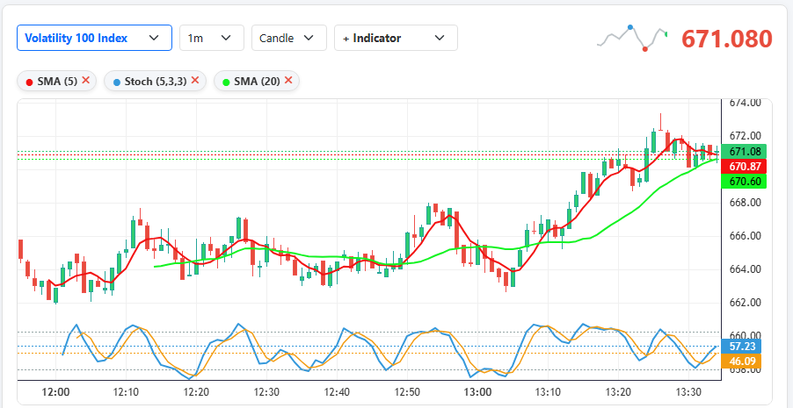This screenshot has width=793, height=408.
Task: Click the green dot on SMA (20) chip
Action: pos(227,82)
